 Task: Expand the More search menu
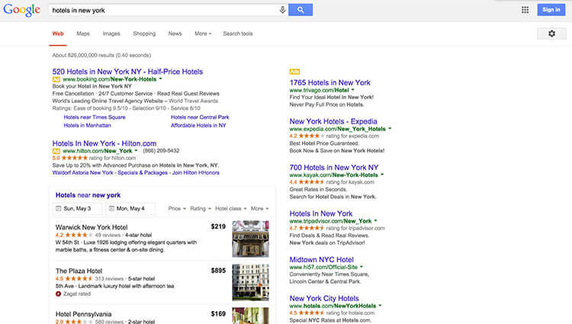tap(203, 34)
